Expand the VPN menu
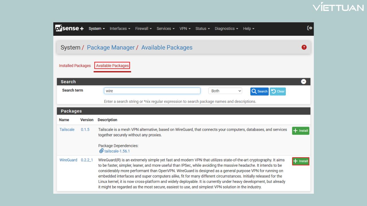Screen dimensions: 367x206 [x=185, y=29]
